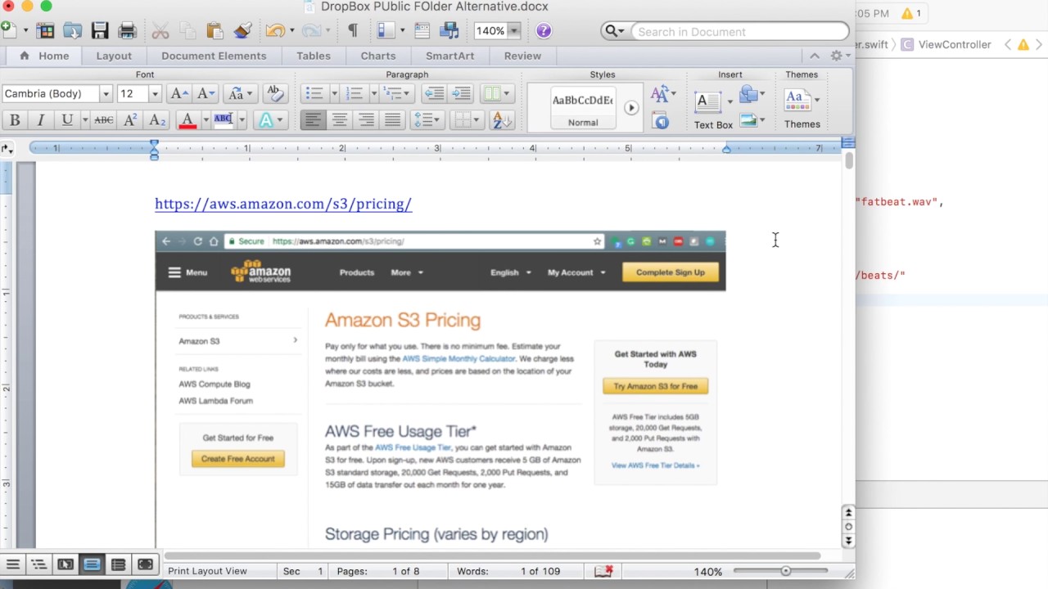Viewport: 1048px width, 589px height.
Task: Open the Themes dropdown
Action: pyautogui.click(x=802, y=108)
